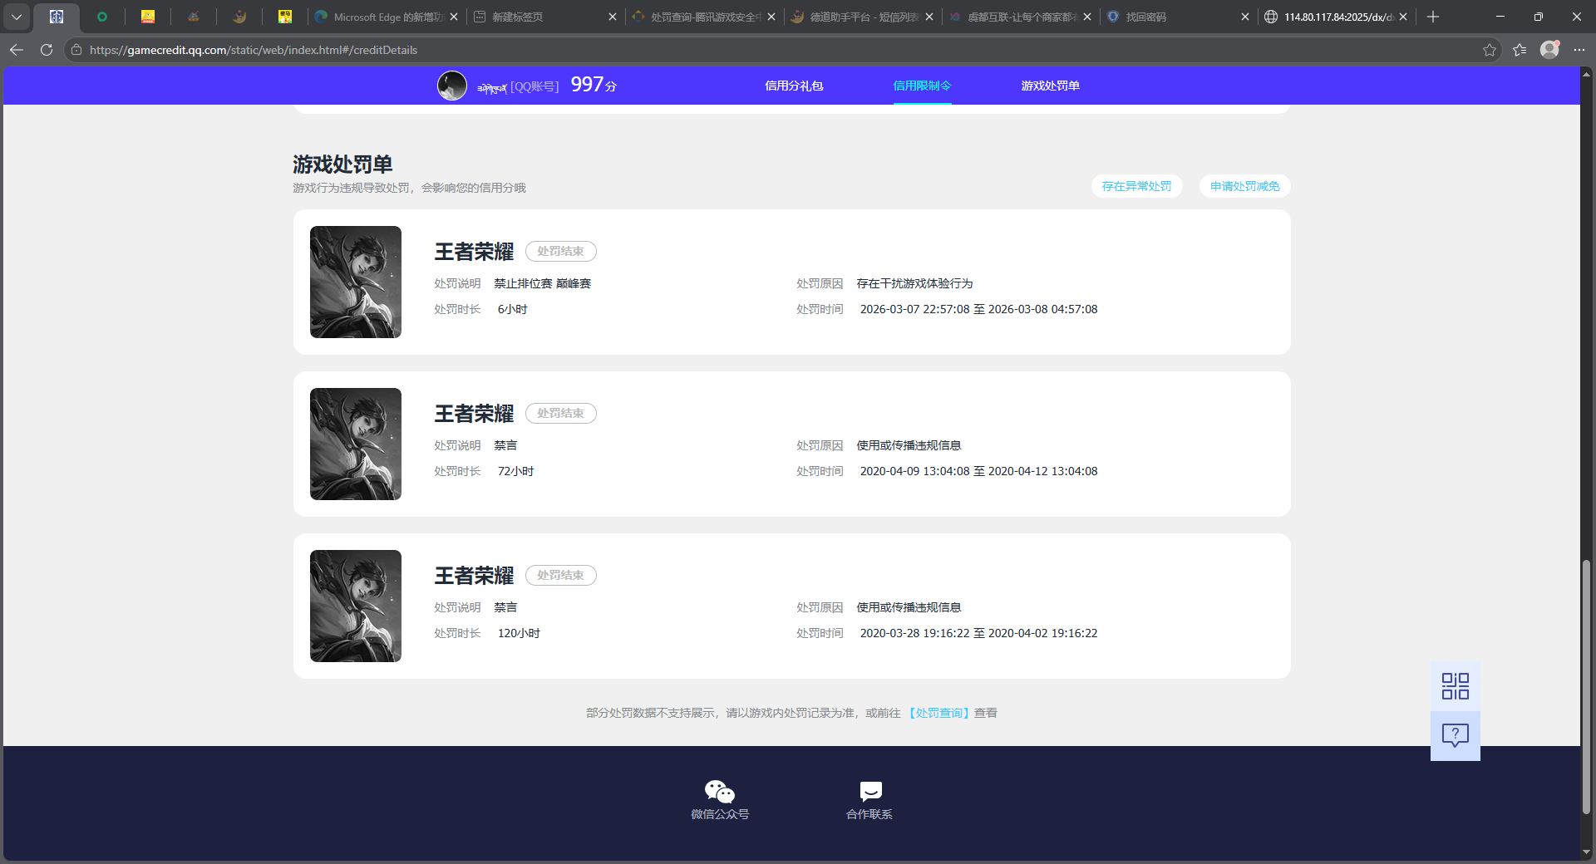Screen dimensions: 1596x864
Task: Click the WeChat official account icon
Action: 719,791
